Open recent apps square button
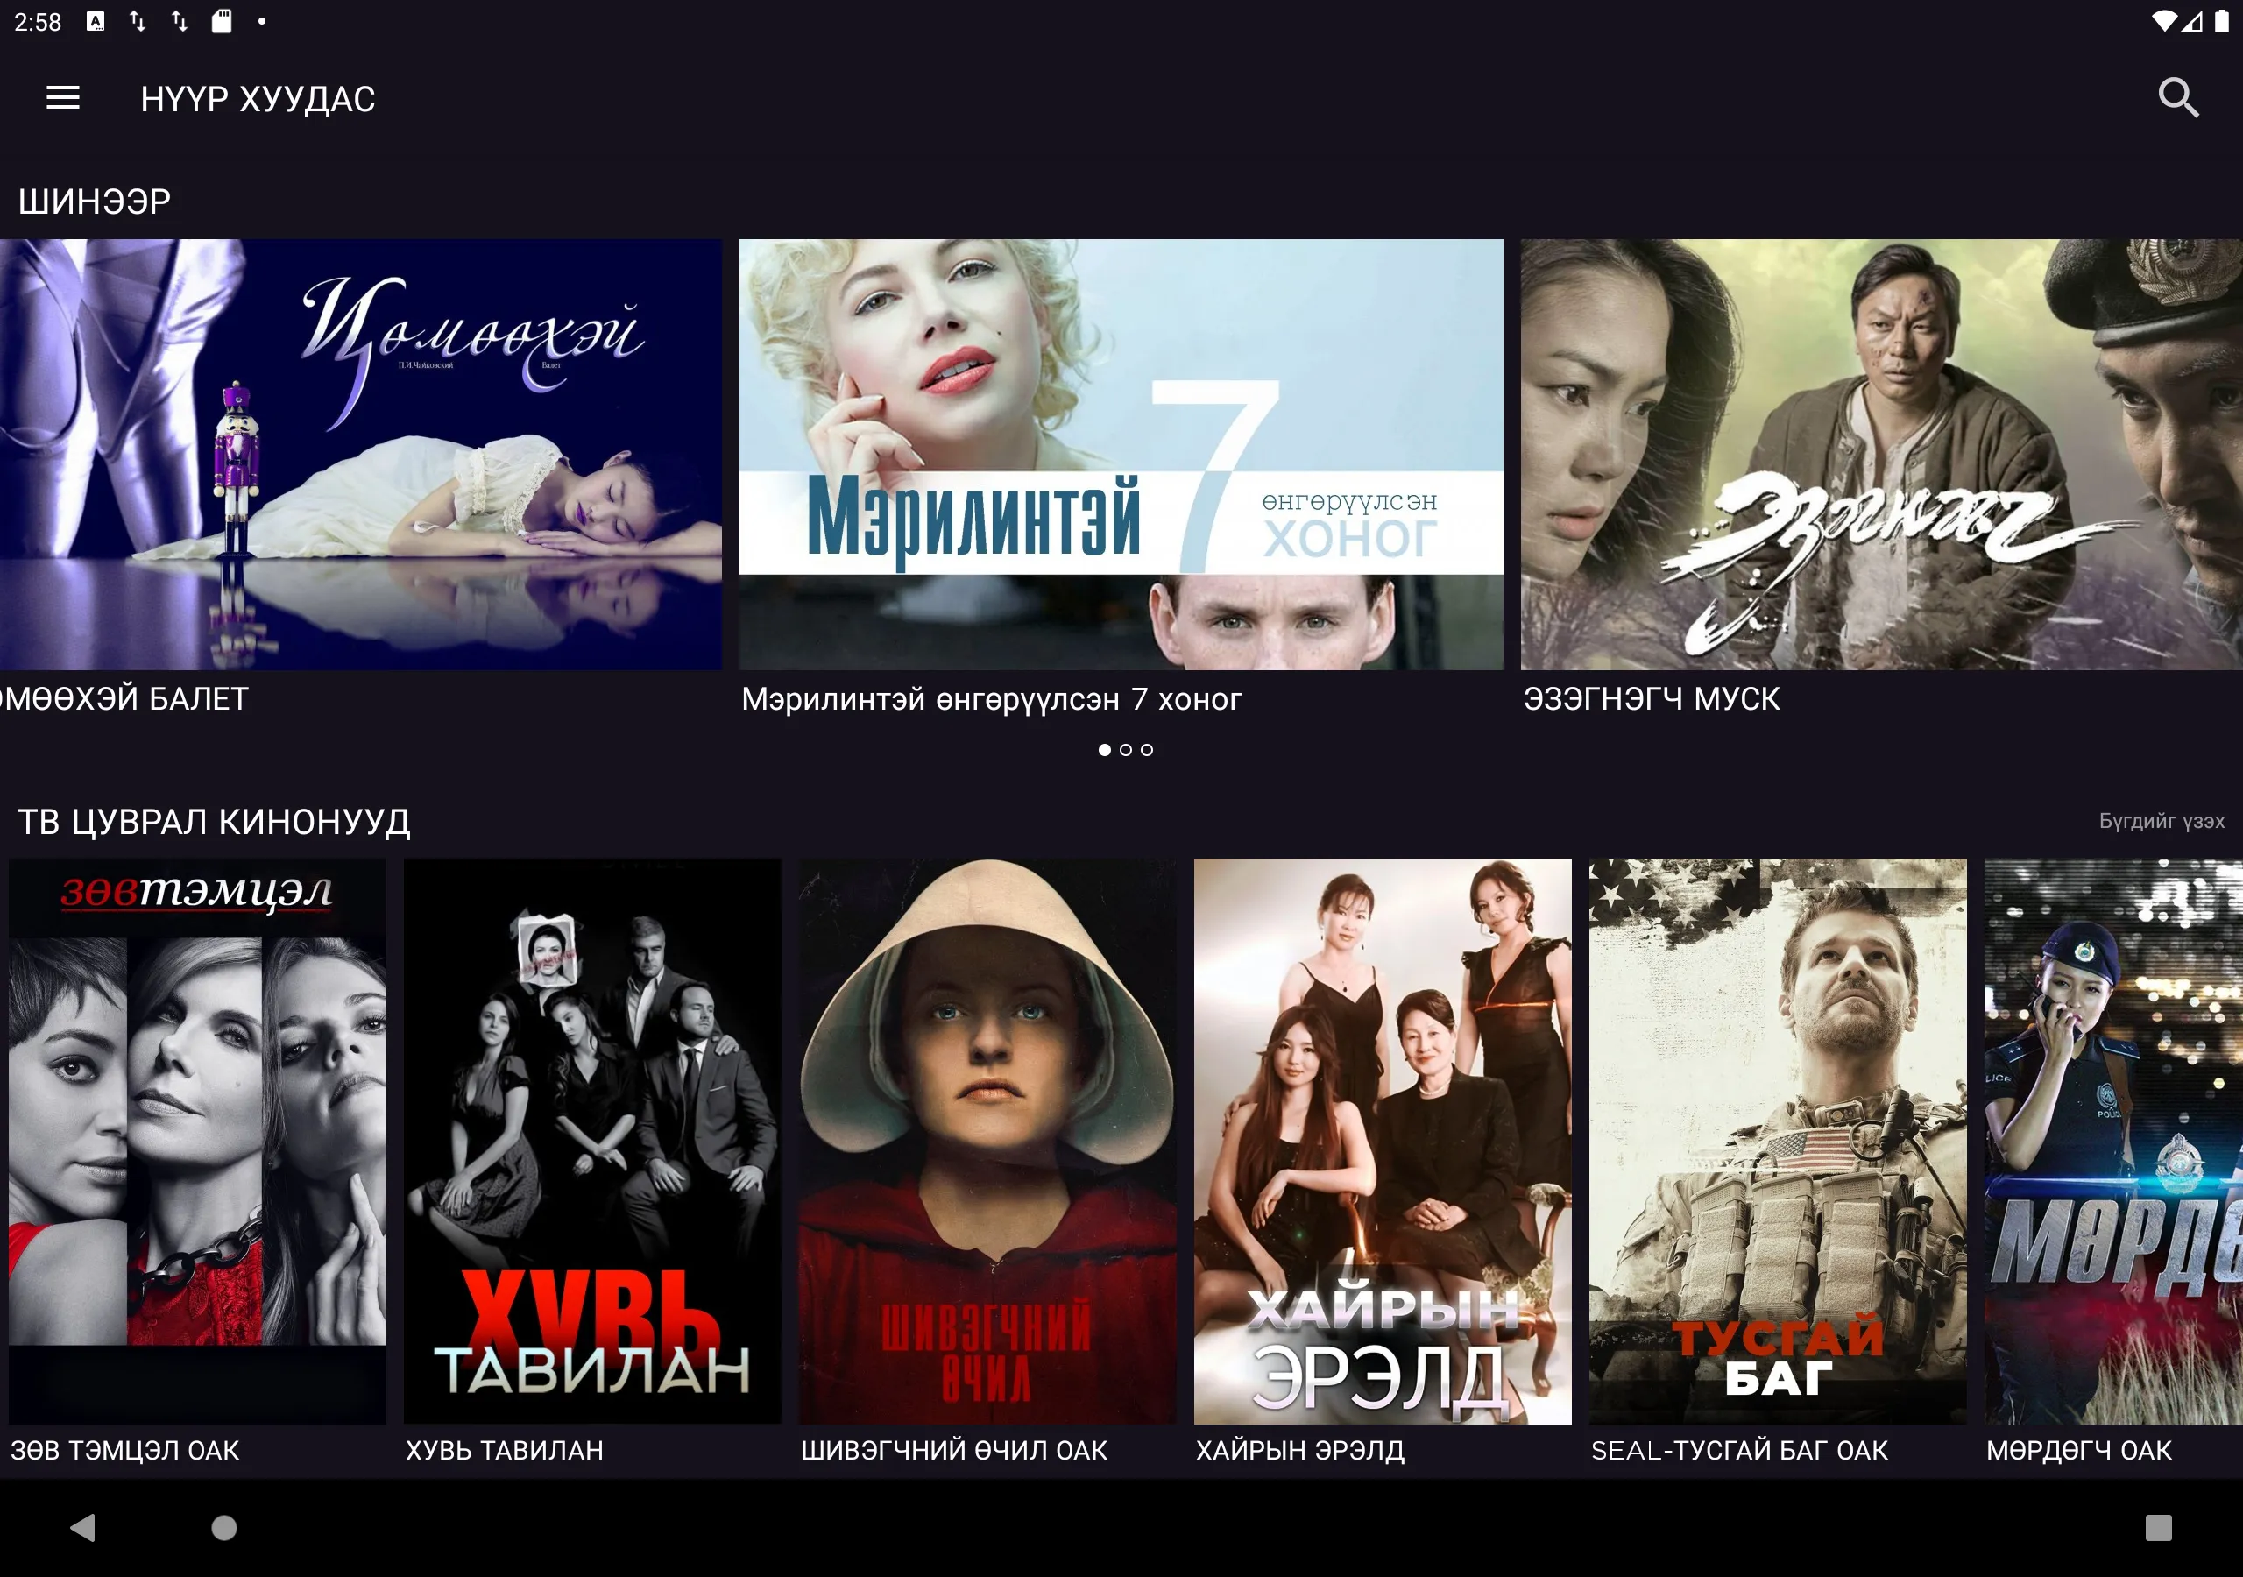2243x1577 pixels. click(2158, 1527)
